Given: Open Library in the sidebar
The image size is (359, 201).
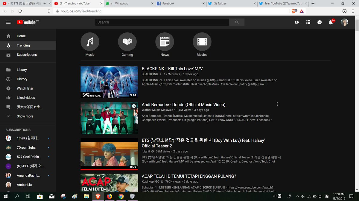Looking at the screenshot, I should pos(28,70).
